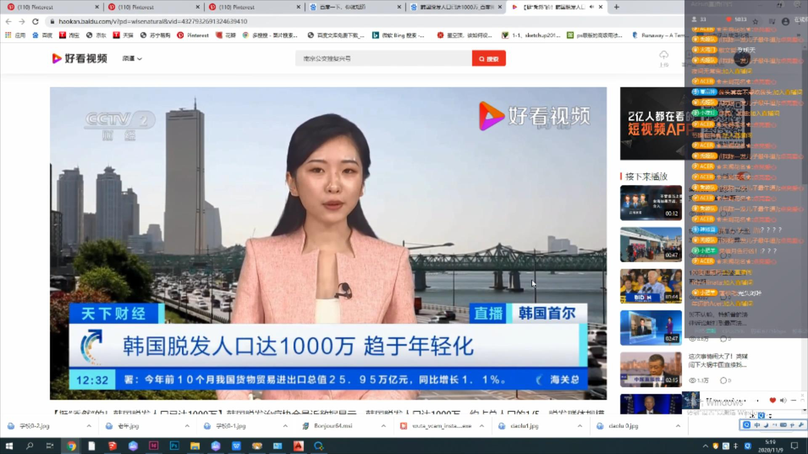Screen dimensions: 808x454
Task: Open the blue W app on taskbar
Action: click(x=236, y=446)
